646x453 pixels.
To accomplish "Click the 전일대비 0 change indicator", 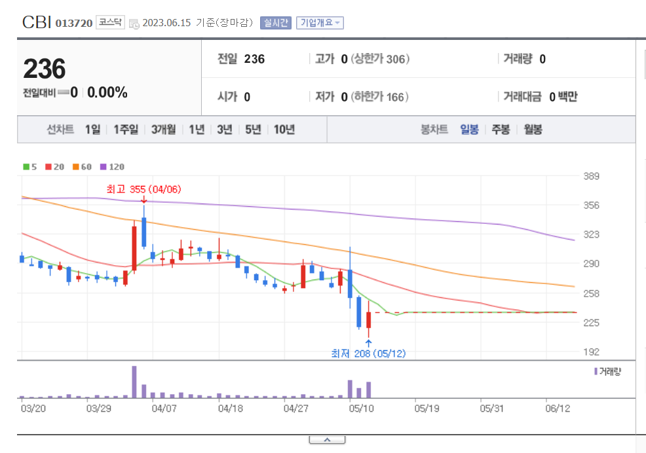I will pyautogui.click(x=50, y=93).
